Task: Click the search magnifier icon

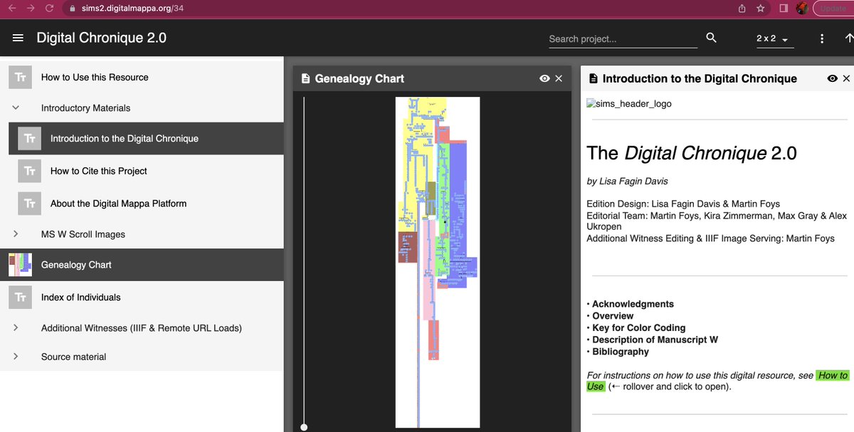Action: point(711,38)
